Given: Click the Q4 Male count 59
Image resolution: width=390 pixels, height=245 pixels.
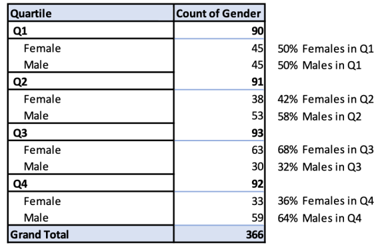Looking at the screenshot, I should 257,218.
